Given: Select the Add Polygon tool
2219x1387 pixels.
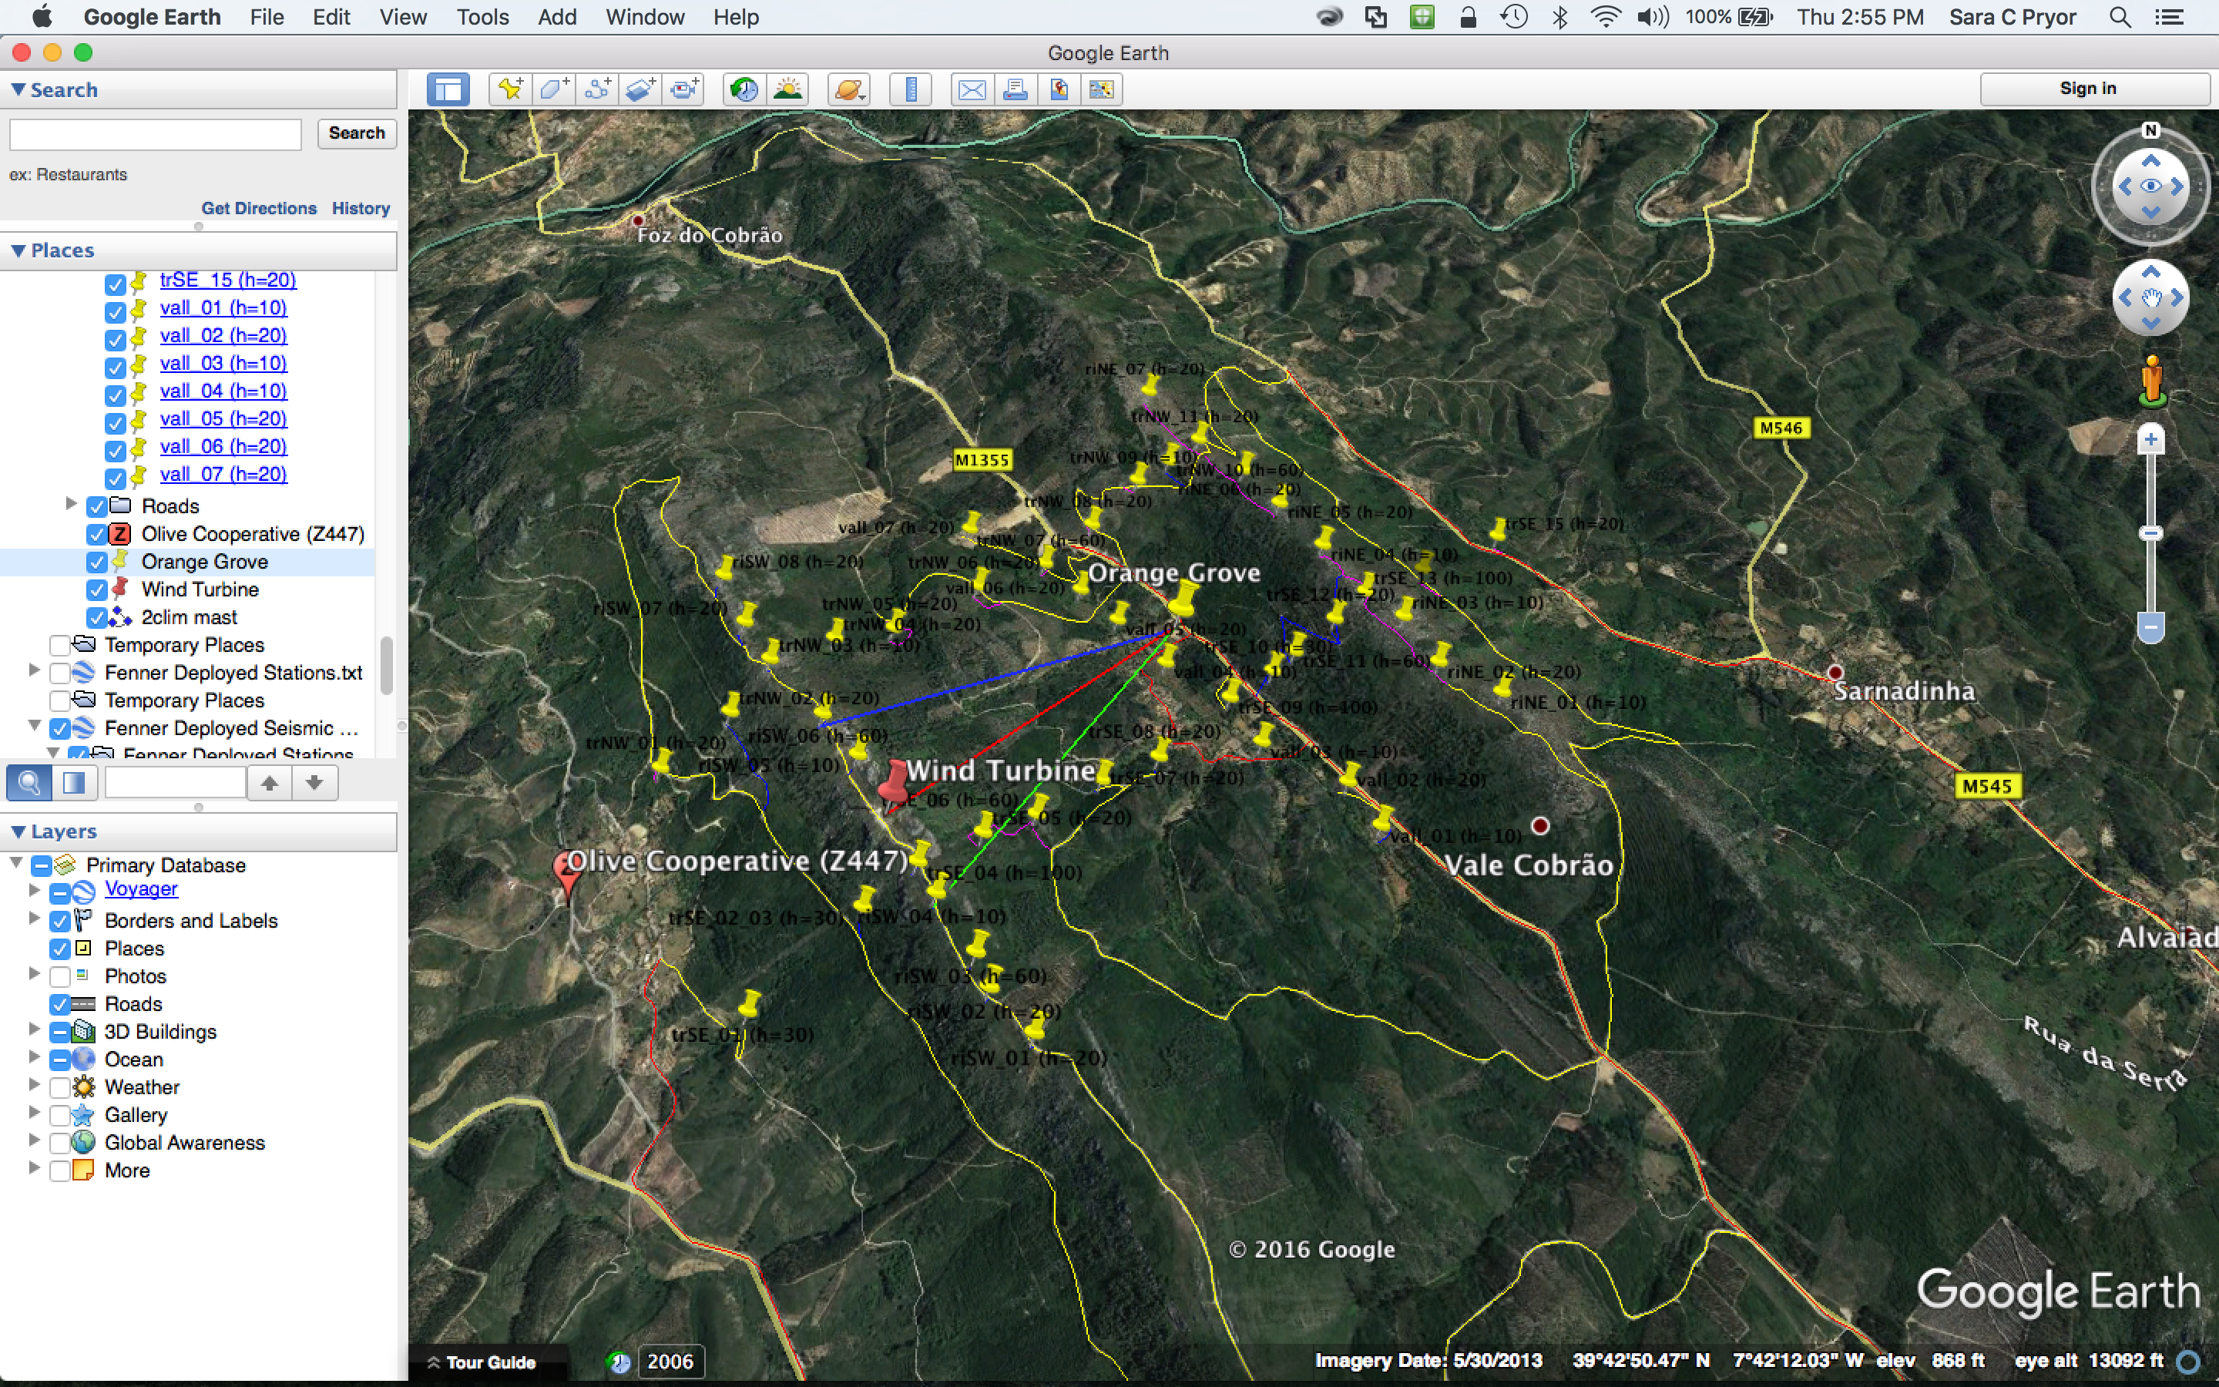Looking at the screenshot, I should pos(553,89).
